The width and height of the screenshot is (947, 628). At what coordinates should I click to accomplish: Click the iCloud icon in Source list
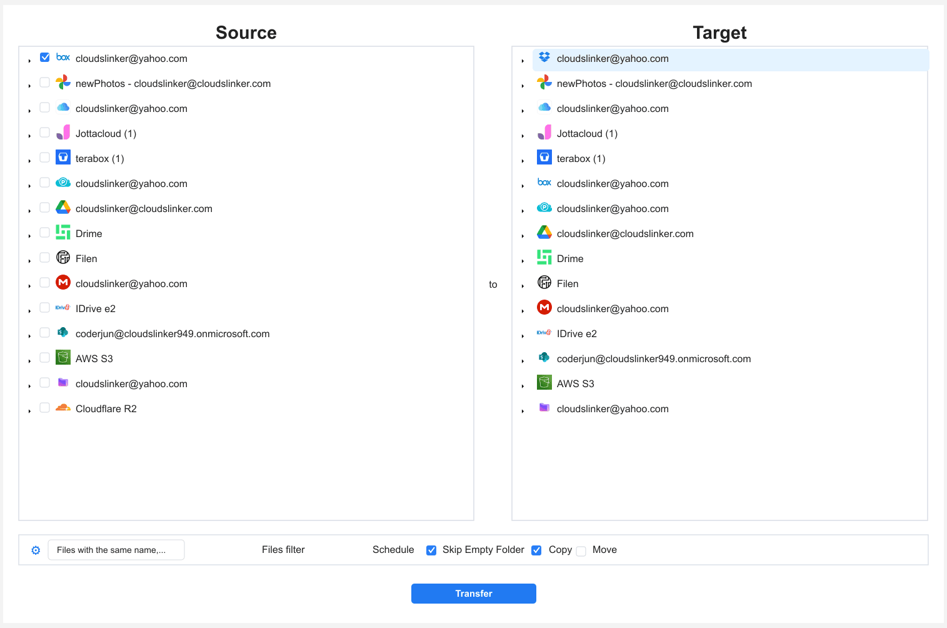(x=63, y=107)
